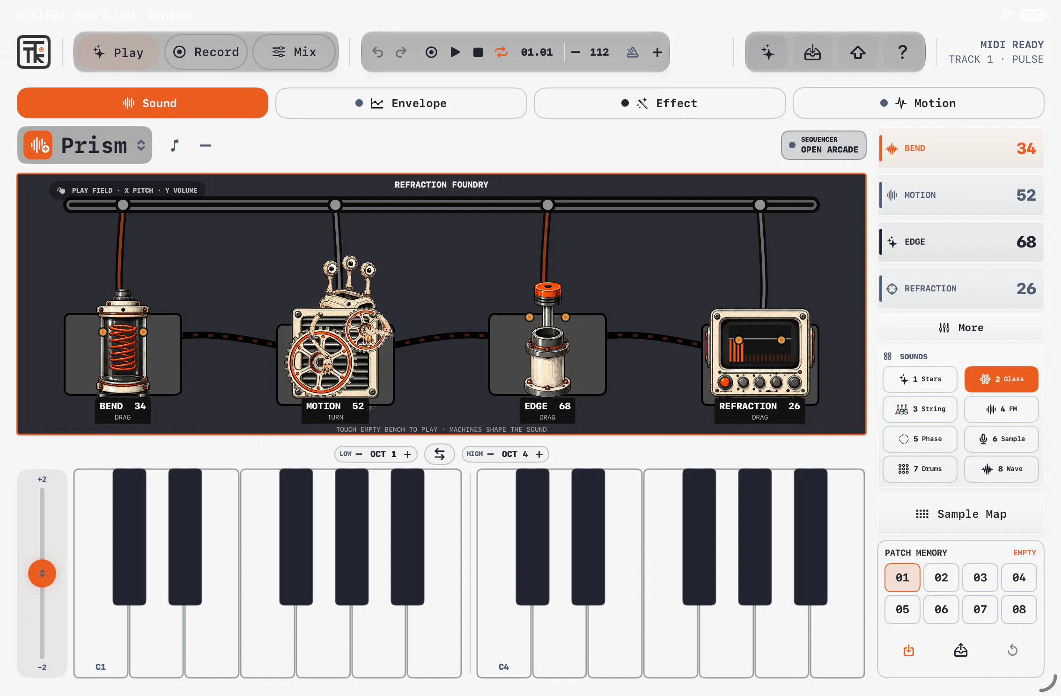
Task: Open the Sample Map
Action: point(961,514)
